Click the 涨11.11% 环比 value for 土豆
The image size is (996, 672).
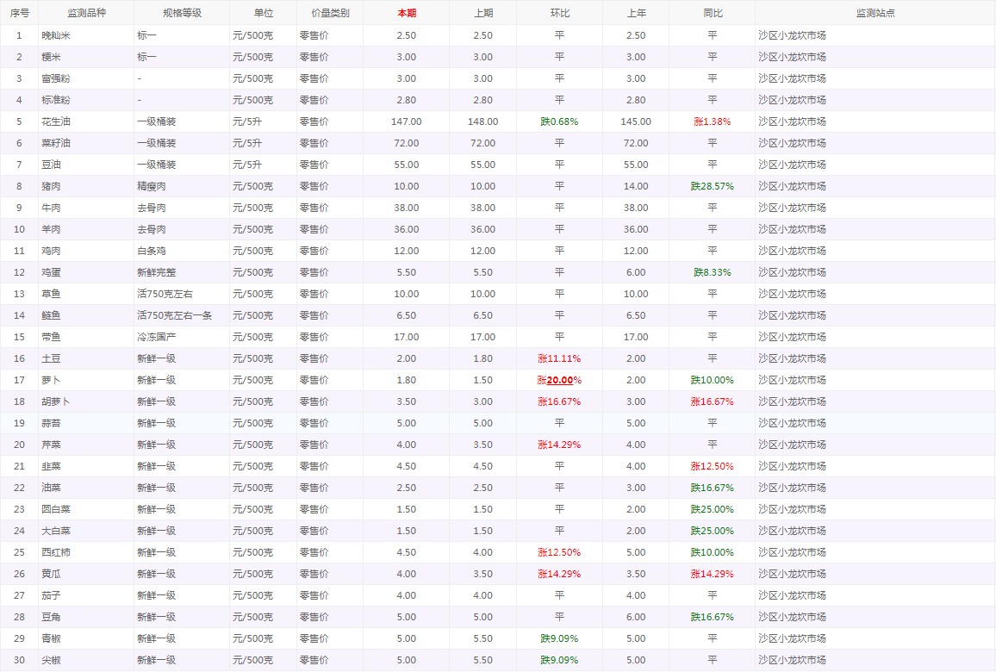pos(559,358)
